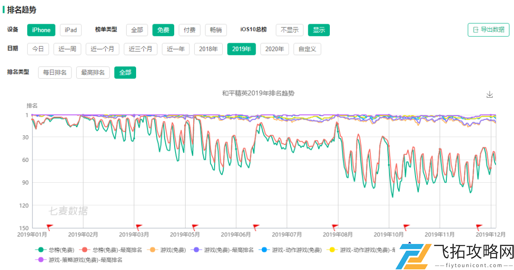Select 2019年 date range

click(242, 49)
